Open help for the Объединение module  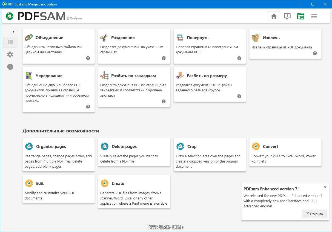pyautogui.click(x=88, y=58)
